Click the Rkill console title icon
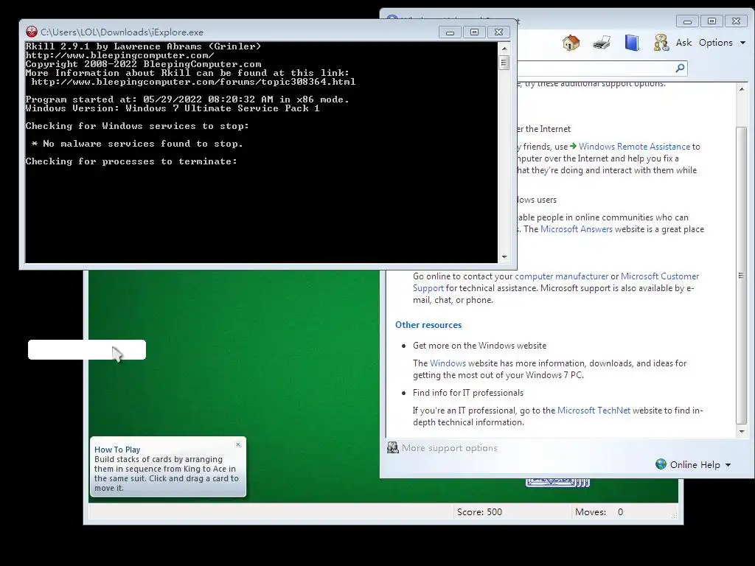Screen dimensions: 755x566 point(32,32)
